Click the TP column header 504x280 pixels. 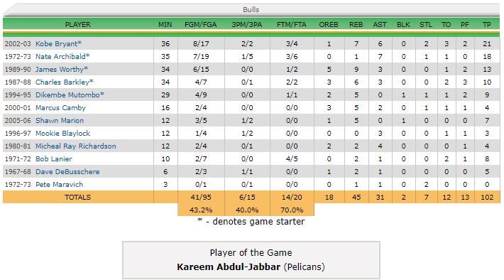[487, 25]
